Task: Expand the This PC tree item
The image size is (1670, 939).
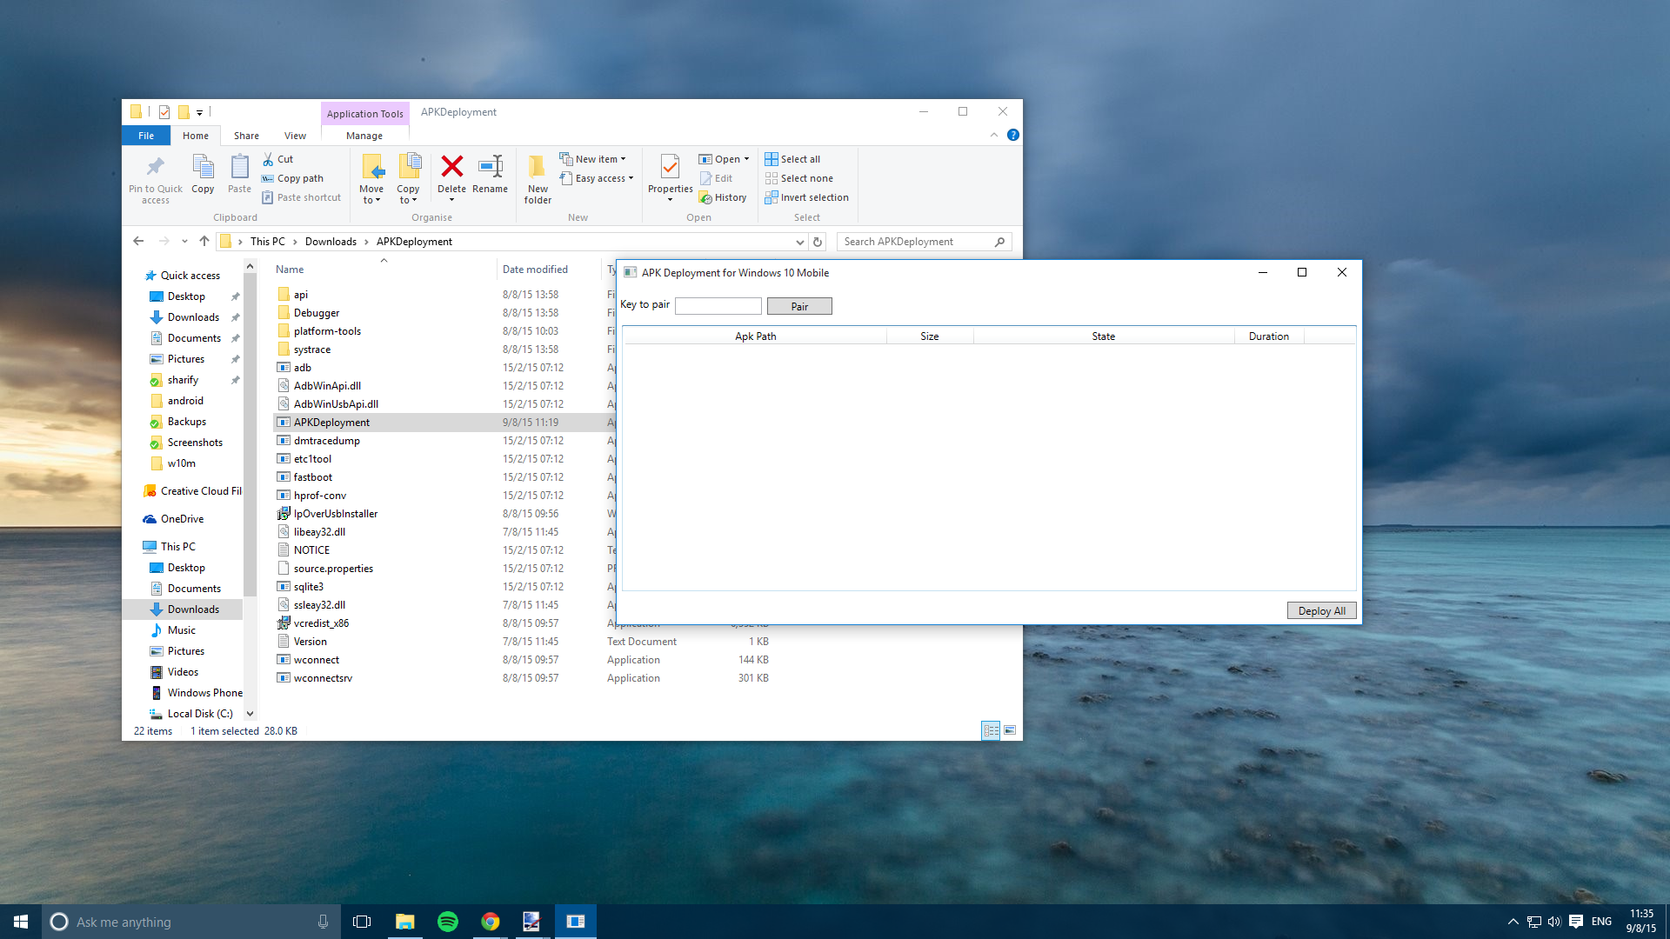Action: click(x=136, y=546)
